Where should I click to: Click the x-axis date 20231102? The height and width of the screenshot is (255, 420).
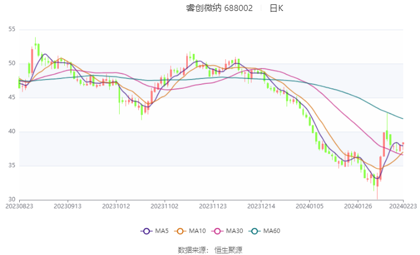(x=165, y=206)
